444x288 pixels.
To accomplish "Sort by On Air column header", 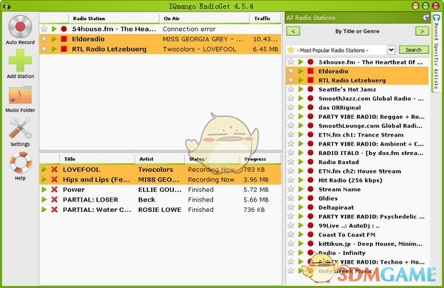I will tap(204, 18).
